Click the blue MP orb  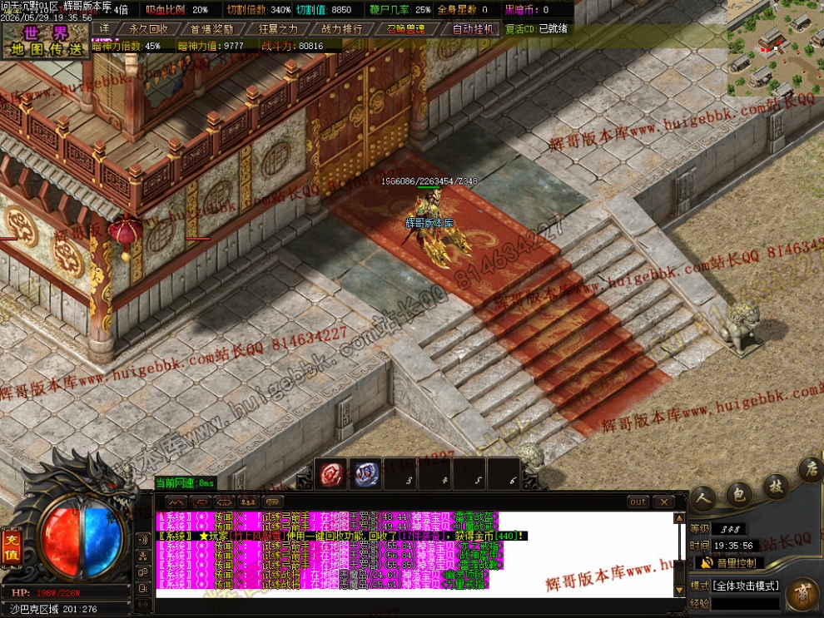(102, 541)
